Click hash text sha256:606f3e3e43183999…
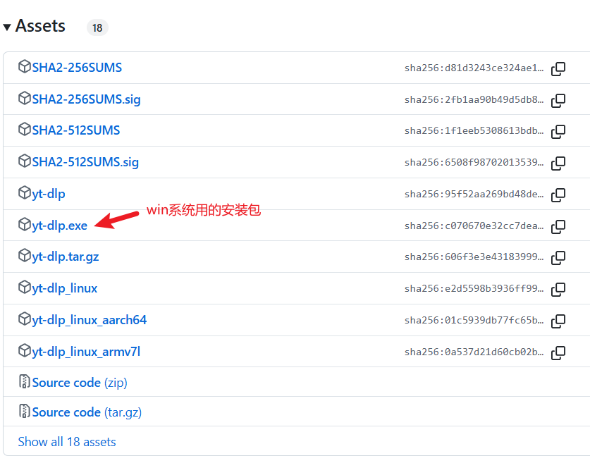The height and width of the screenshot is (456, 590). coord(474,257)
